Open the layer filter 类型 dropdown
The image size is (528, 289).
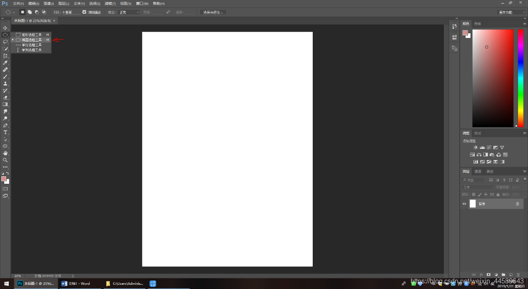(473, 180)
